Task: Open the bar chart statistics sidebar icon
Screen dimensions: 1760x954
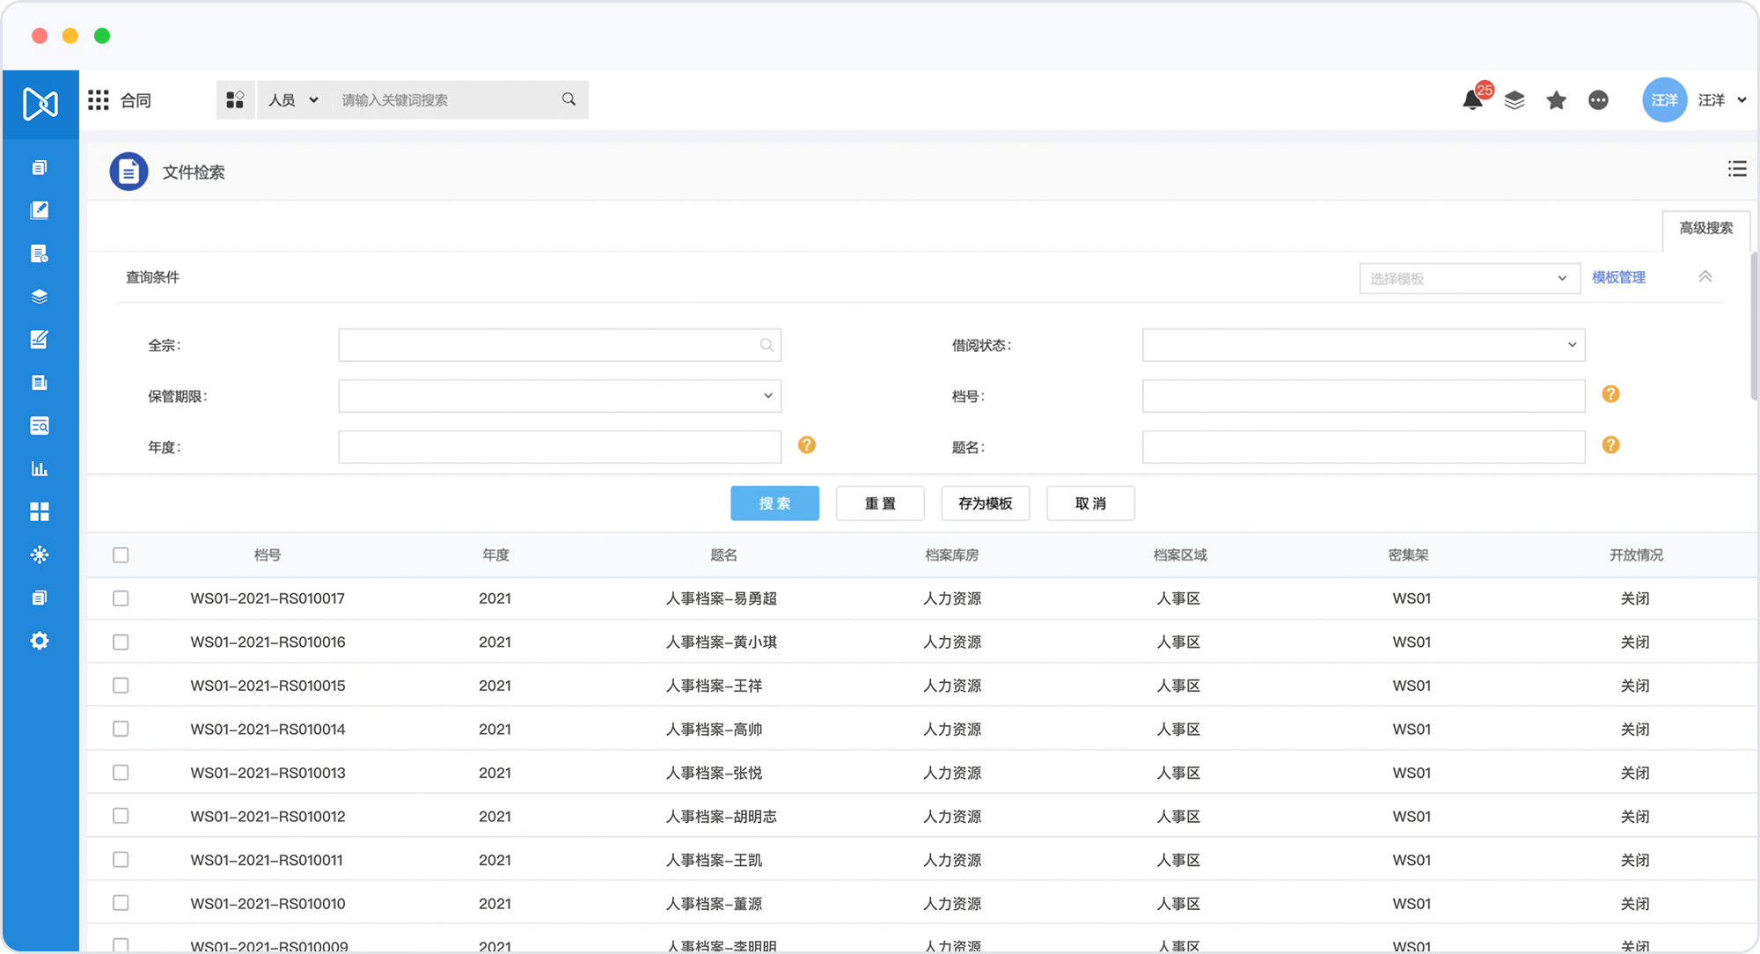Action: [40, 468]
